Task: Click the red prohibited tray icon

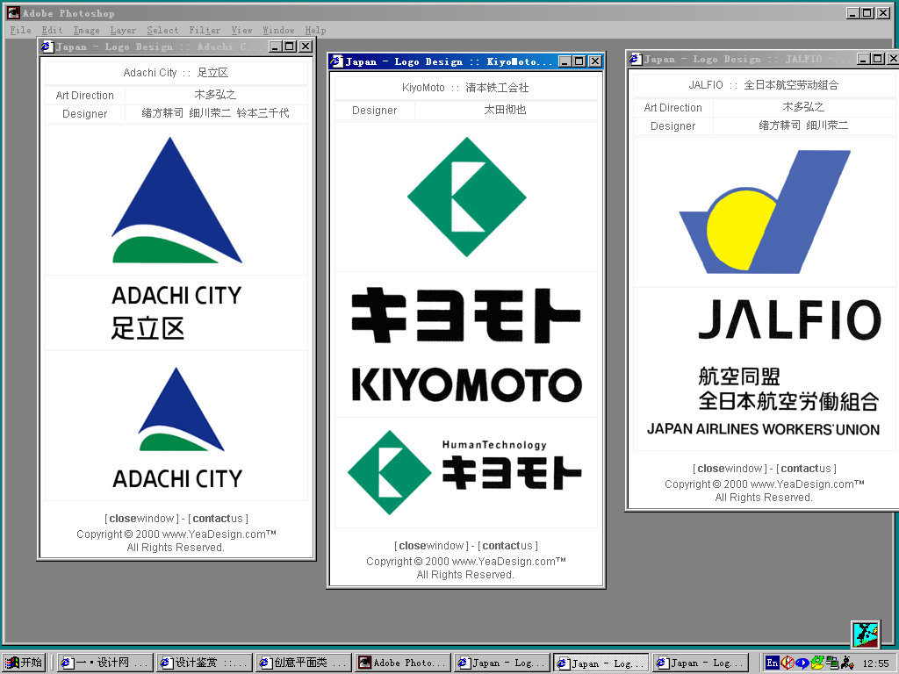Action: (788, 663)
